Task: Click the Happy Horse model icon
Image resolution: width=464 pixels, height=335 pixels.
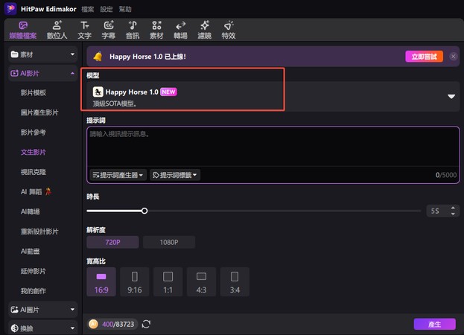Action: tap(98, 92)
